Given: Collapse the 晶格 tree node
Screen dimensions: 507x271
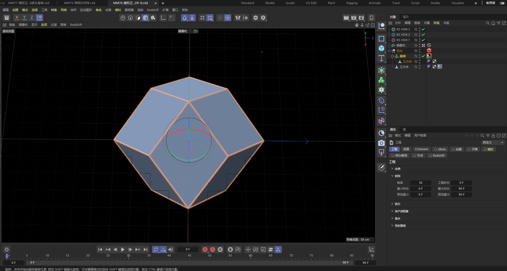Looking at the screenshot, I should (x=392, y=56).
